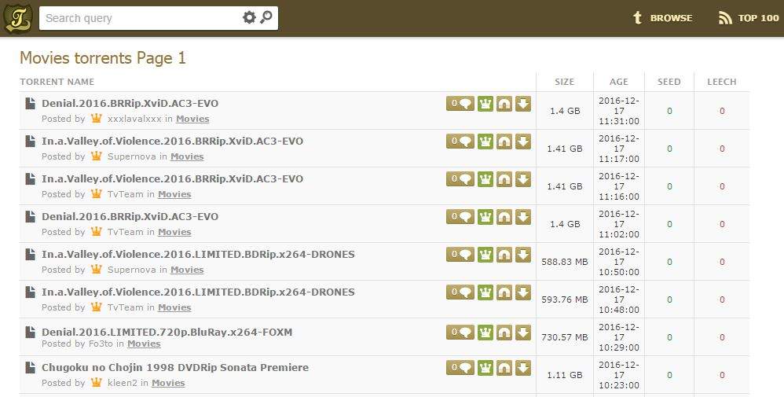Open magnet for TvTeam's Denial BRRip torrent
Image resolution: width=784 pixels, height=397 pixels.
[504, 217]
